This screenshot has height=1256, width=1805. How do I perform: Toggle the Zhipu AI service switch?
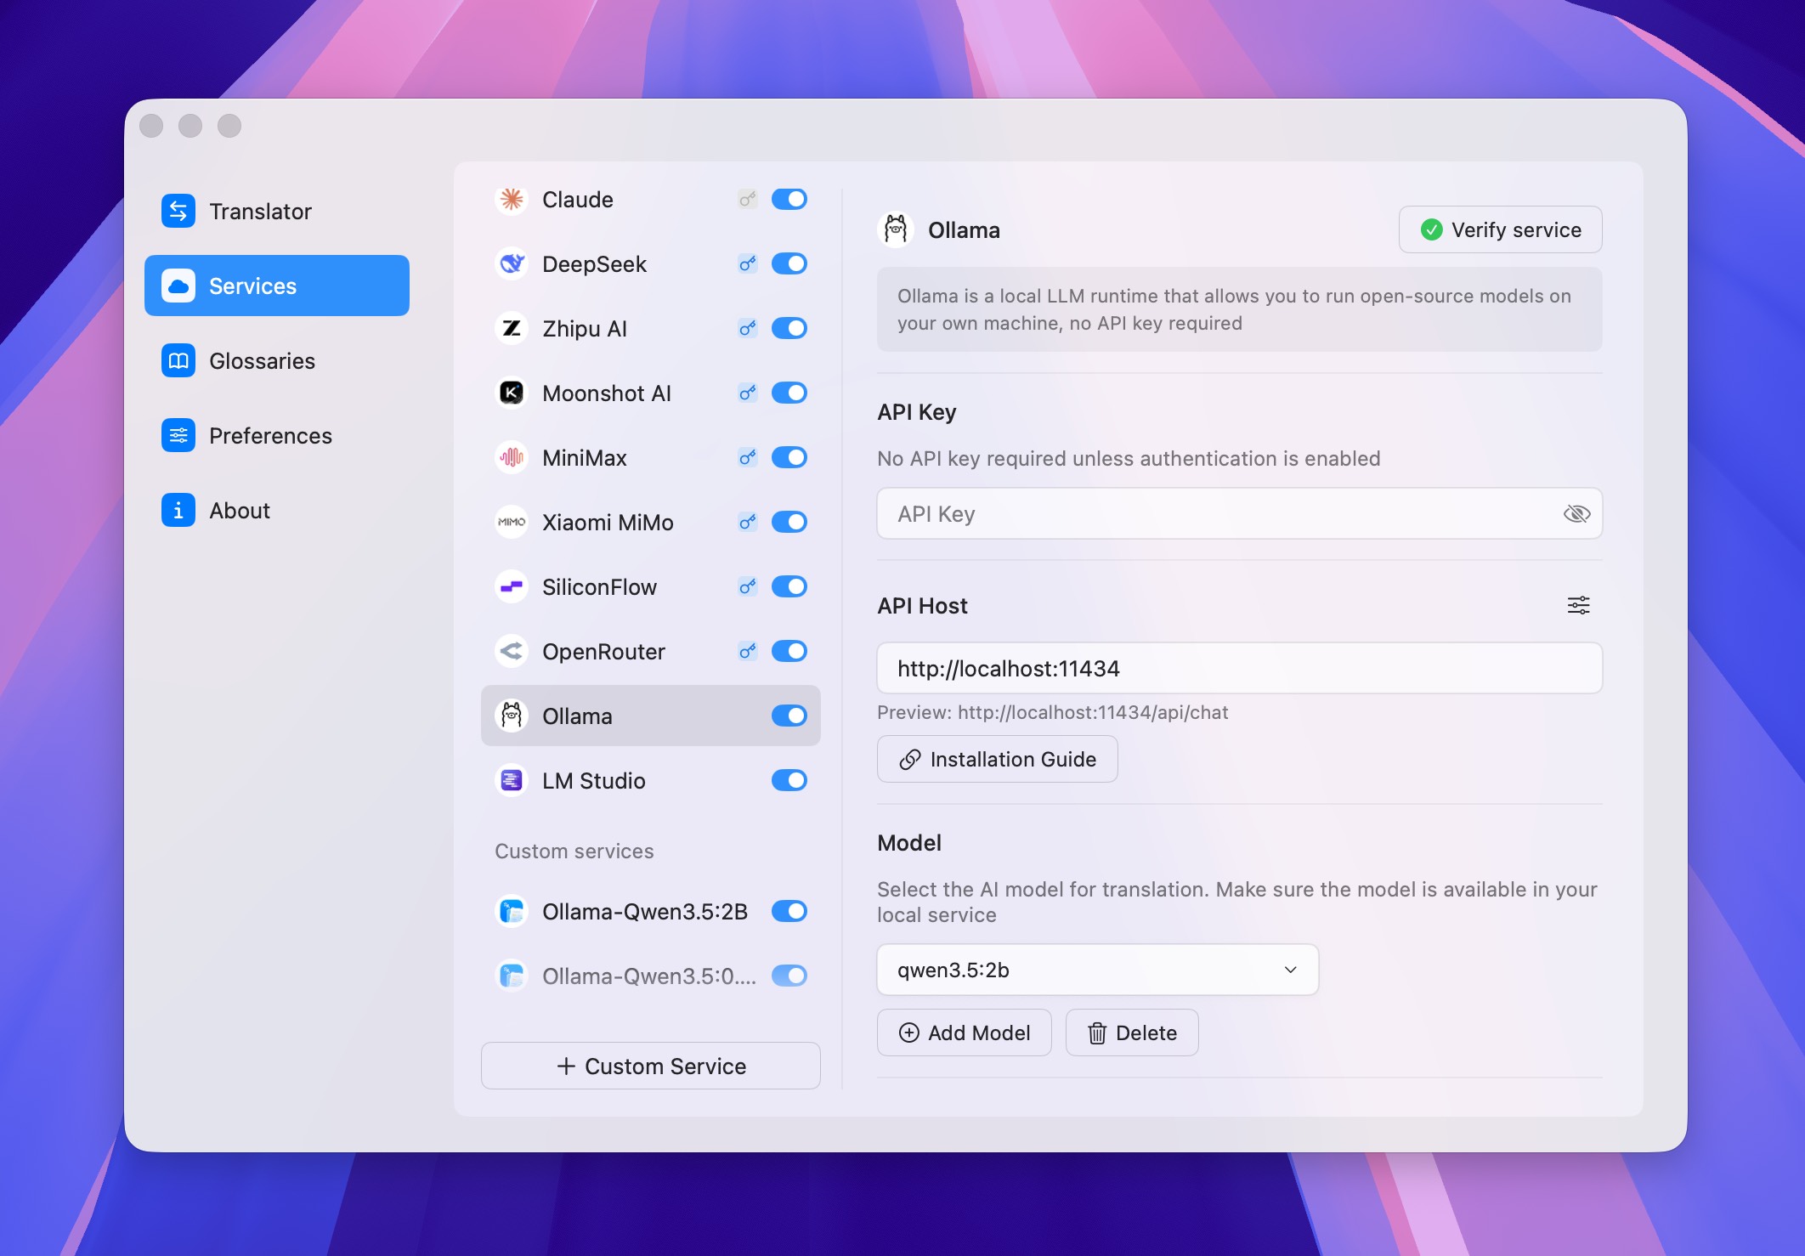(789, 329)
